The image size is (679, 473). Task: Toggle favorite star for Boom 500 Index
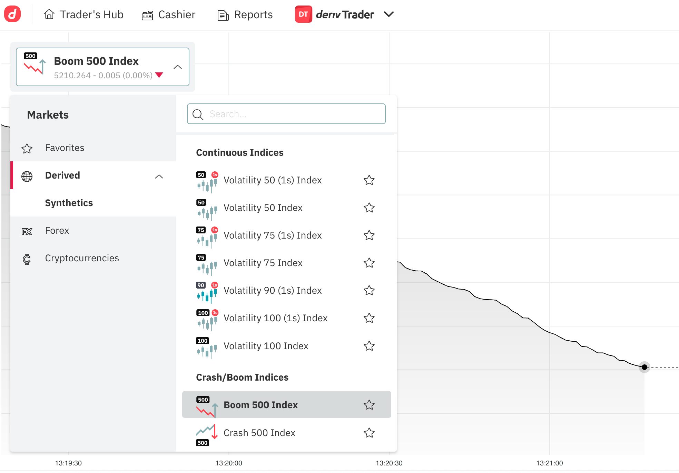point(369,405)
